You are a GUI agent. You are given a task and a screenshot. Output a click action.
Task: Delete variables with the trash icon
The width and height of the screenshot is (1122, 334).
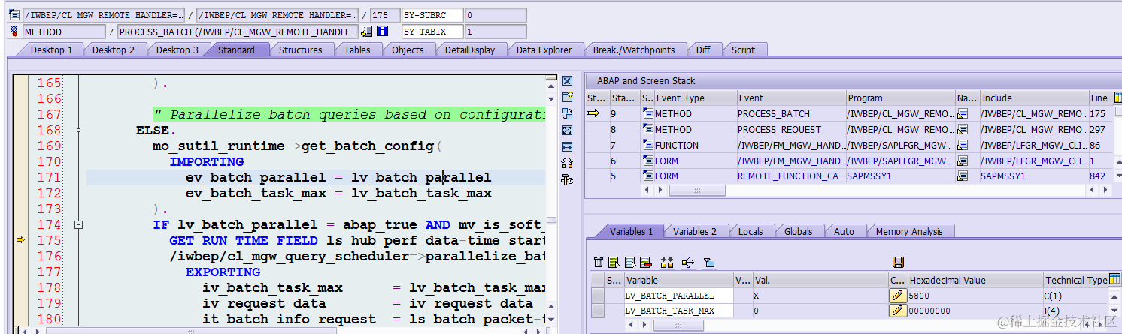coord(599,262)
